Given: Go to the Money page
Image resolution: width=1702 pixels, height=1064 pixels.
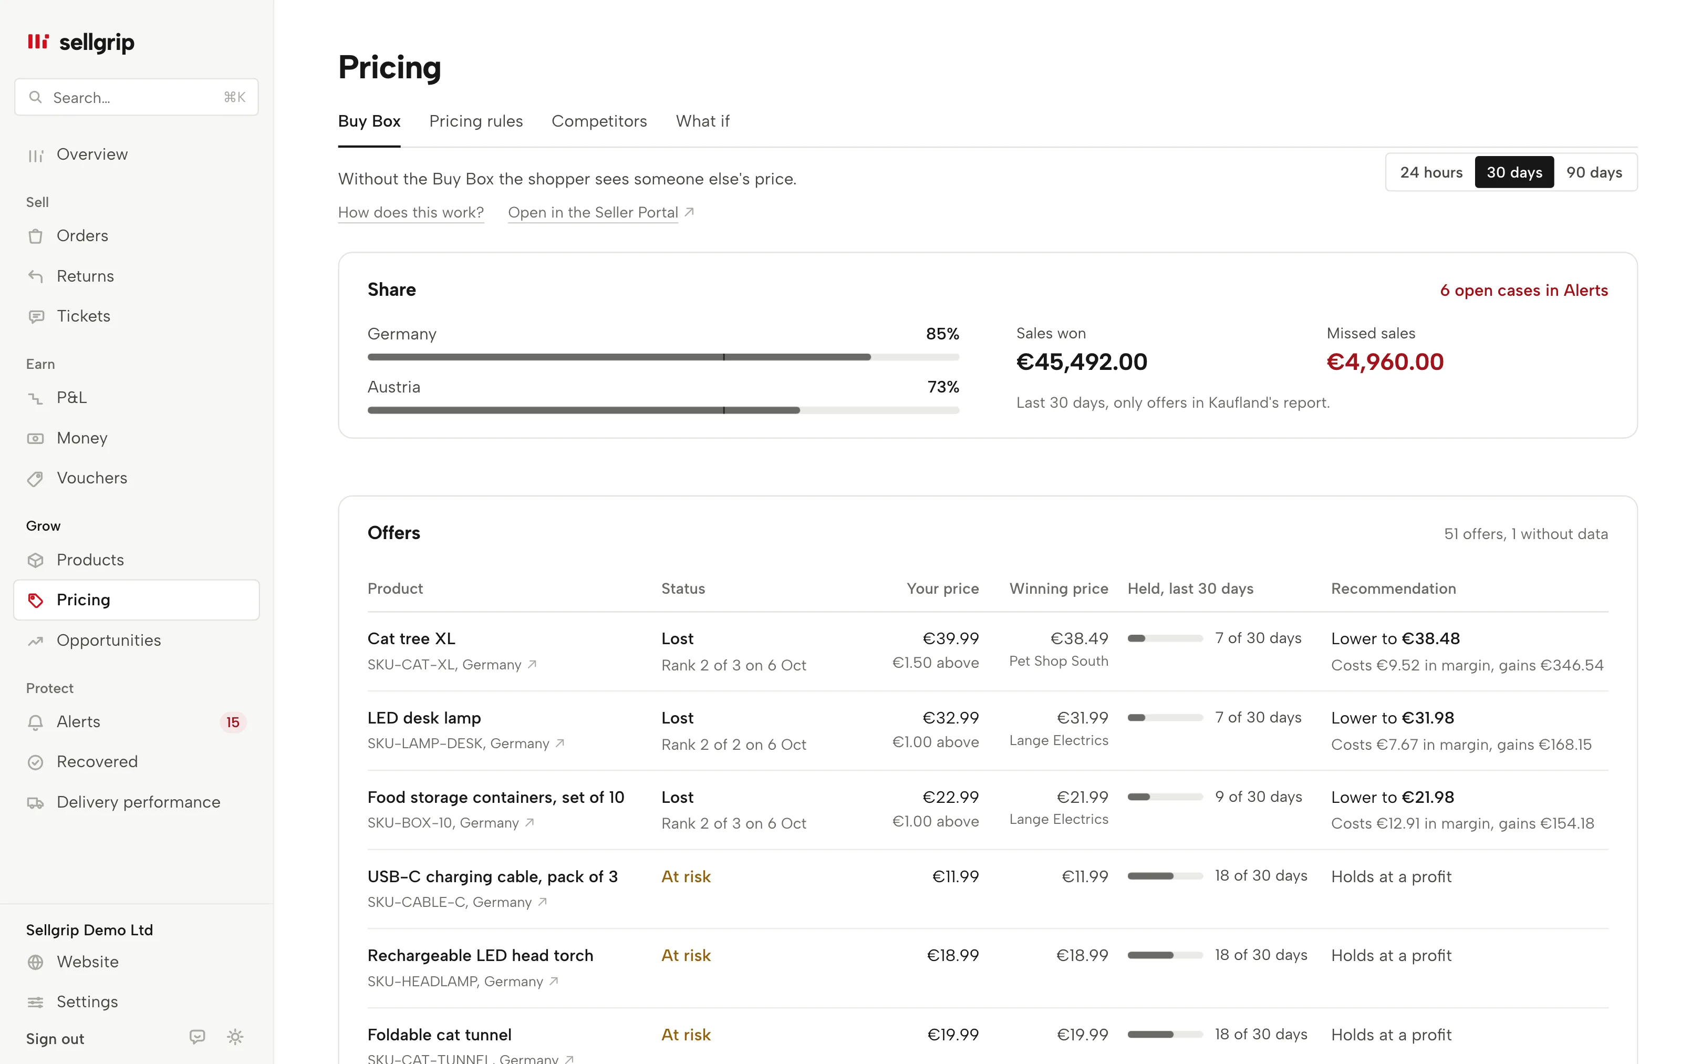Looking at the screenshot, I should [x=137, y=438].
